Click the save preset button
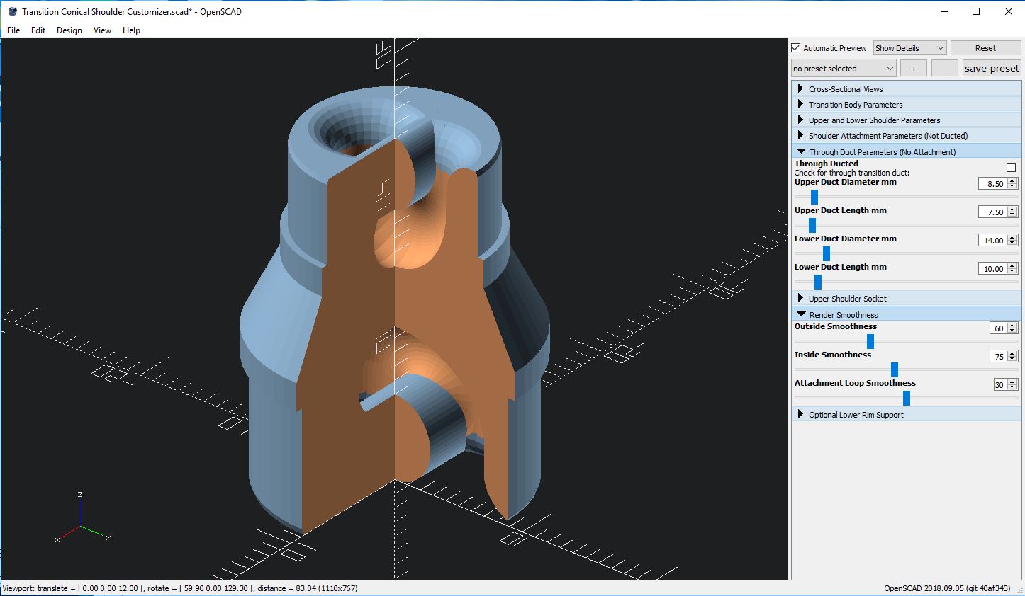 click(992, 69)
